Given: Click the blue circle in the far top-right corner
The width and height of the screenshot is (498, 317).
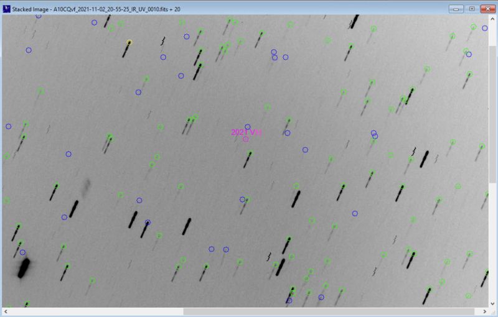Looking at the screenshot, I should (484, 28).
